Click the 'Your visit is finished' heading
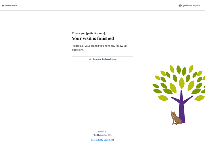205x146 pixels. pos(93,38)
